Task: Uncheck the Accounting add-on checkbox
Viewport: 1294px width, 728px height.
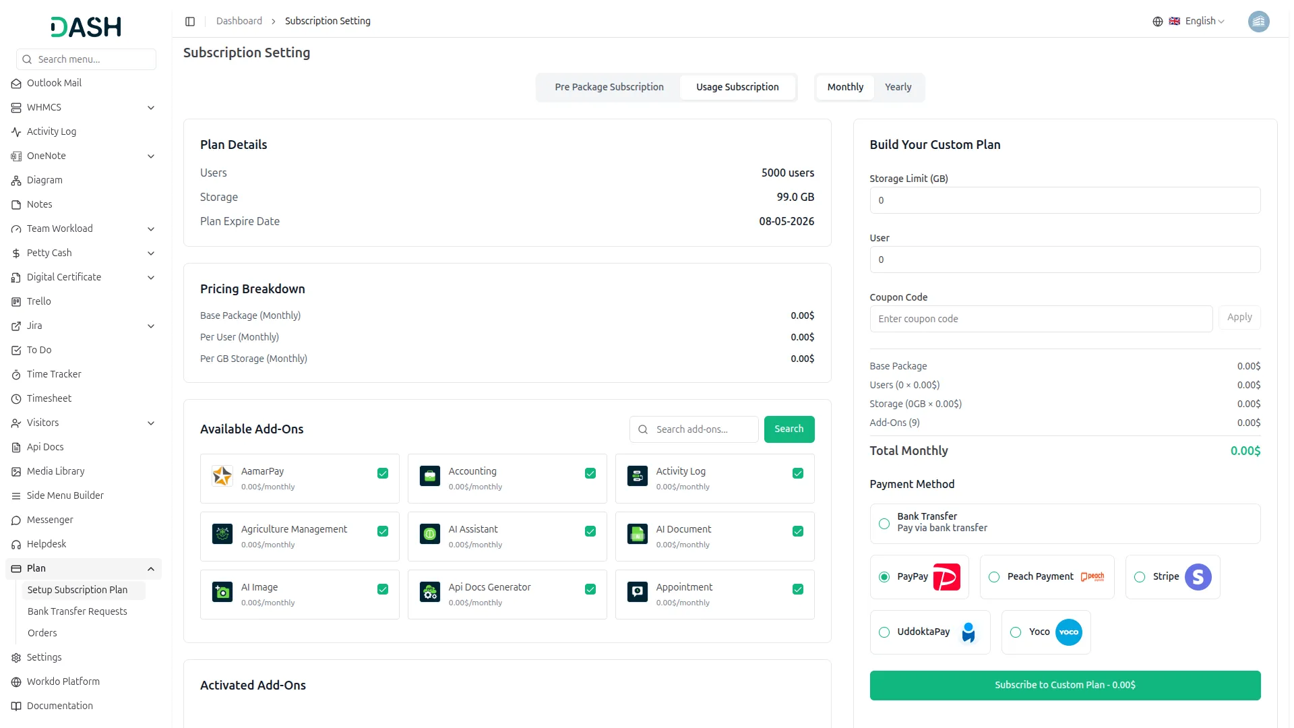Action: point(590,473)
